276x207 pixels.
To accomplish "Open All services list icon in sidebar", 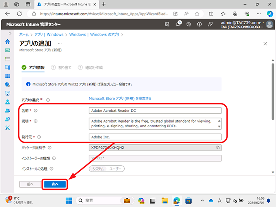I will (7, 59).
